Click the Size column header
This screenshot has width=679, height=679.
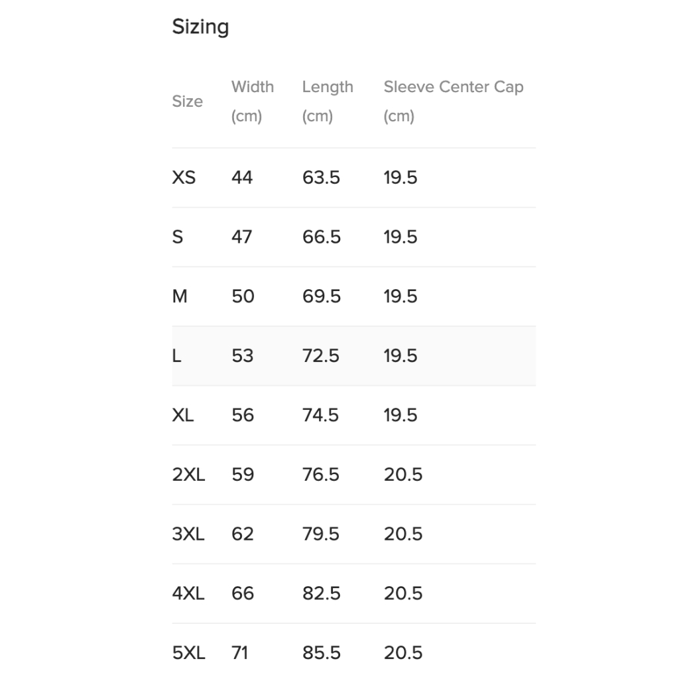[x=188, y=101]
